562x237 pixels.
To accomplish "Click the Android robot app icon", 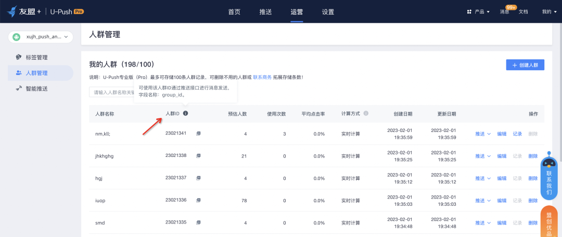I will (x=16, y=37).
